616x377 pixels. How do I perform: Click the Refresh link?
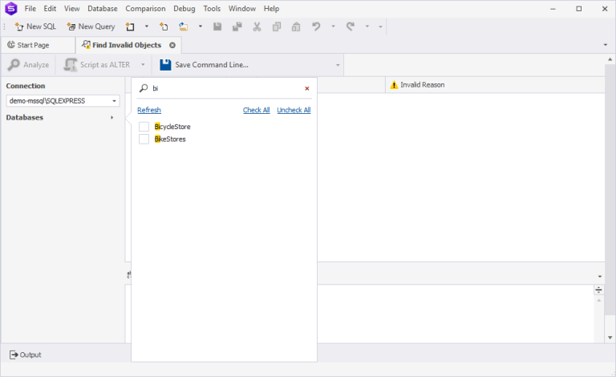click(x=149, y=110)
